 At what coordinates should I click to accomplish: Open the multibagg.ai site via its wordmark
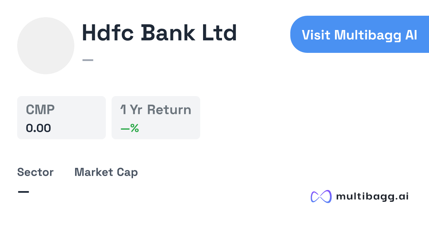click(373, 195)
